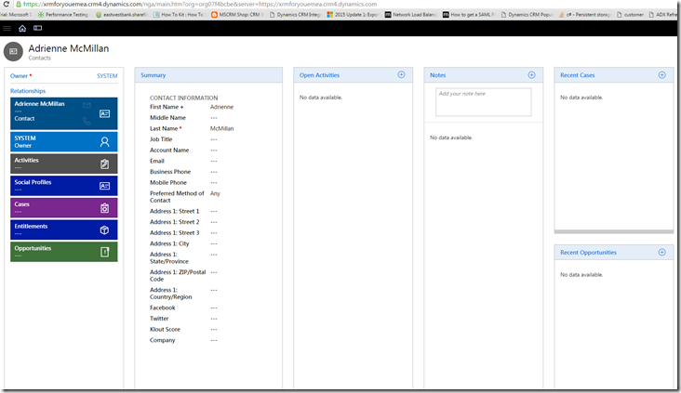Viewport: 681px width, 393px height.
Task: Click the cube icon on Entitlements tile
Action: coord(105,230)
